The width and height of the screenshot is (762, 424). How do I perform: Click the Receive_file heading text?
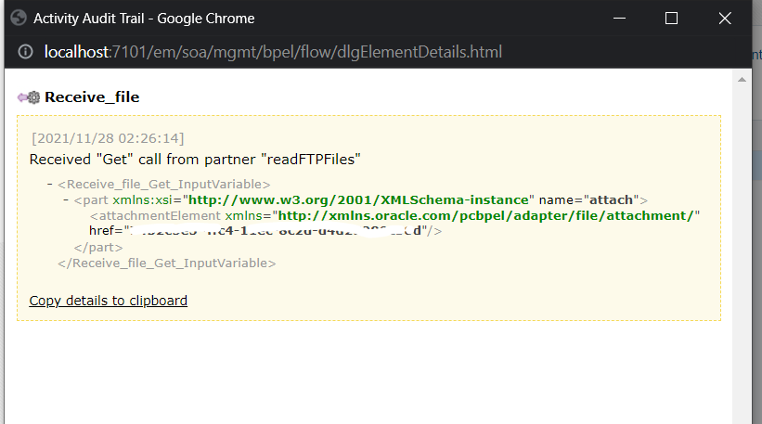click(92, 96)
